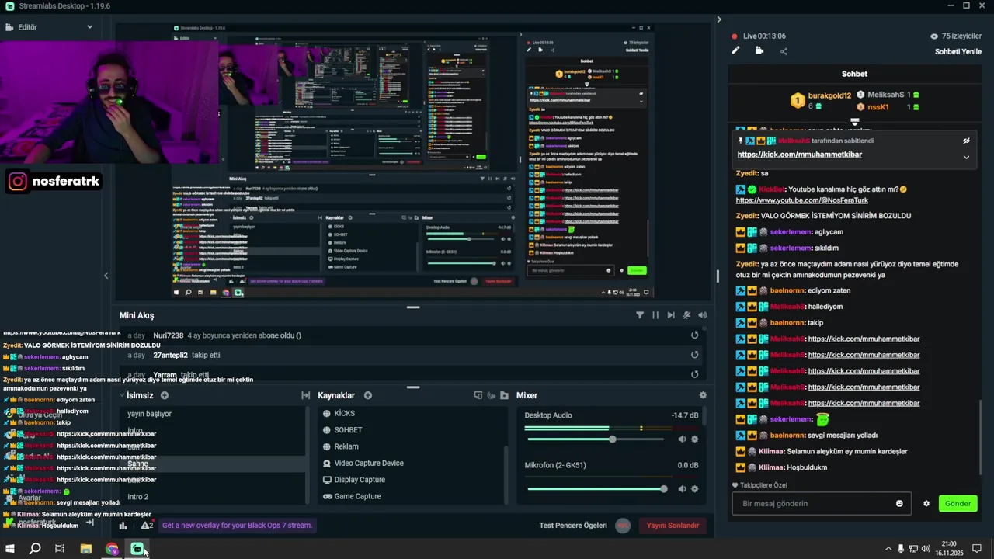
Task: Expand the İsimsiz scene collection dropdown
Action: (x=122, y=395)
